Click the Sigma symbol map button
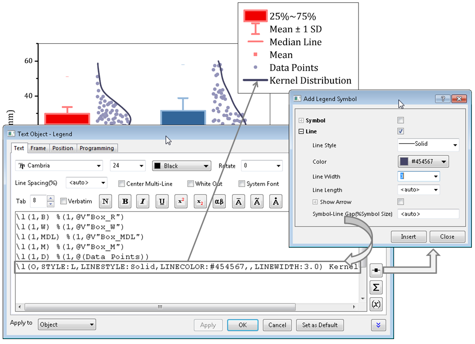This screenshot has height=344, width=475. pyautogui.click(x=376, y=287)
